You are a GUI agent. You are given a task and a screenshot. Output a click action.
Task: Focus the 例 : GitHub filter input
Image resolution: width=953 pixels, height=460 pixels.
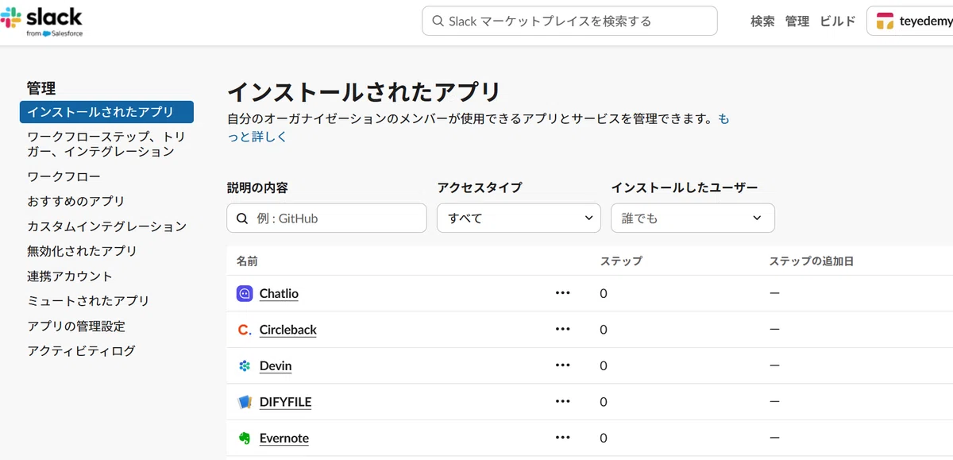tap(326, 218)
